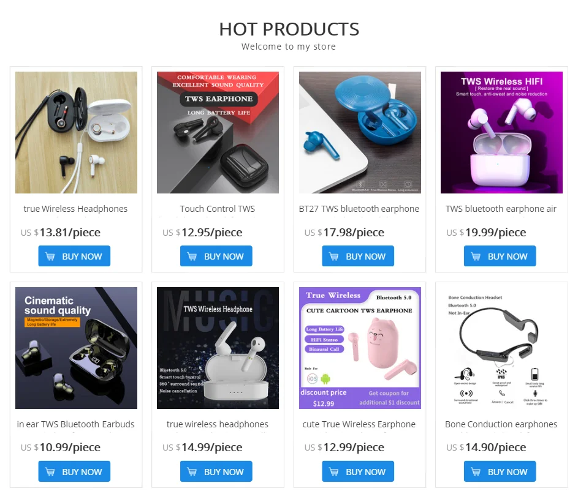Click the cart icon under Touch Control TWS
The width and height of the screenshot is (578, 491).
pos(192,256)
